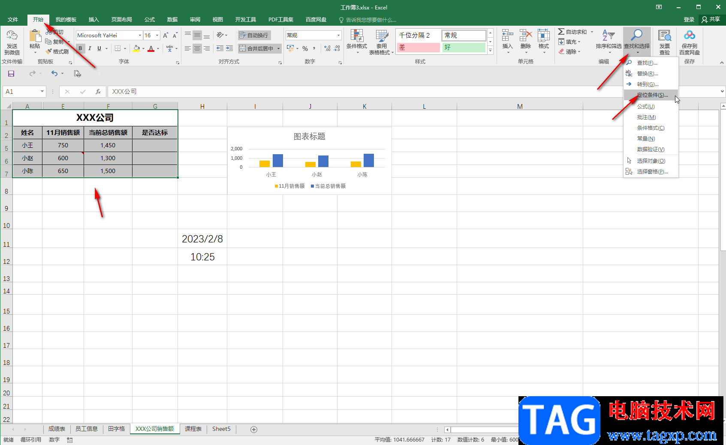Switch to the Page Layout ribbon tab
This screenshot has width=726, height=445.
click(x=122, y=20)
